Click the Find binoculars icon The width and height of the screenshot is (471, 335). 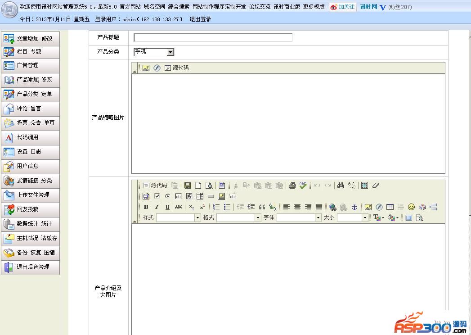tap(341, 186)
